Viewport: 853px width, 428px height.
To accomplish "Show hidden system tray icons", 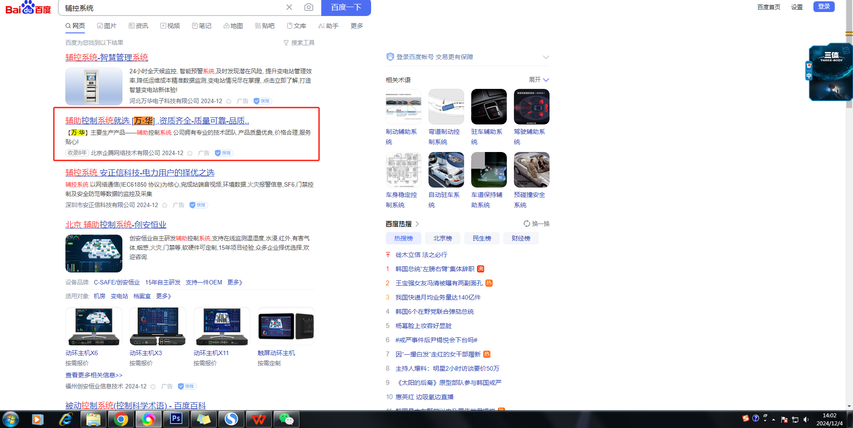I will pos(773,419).
